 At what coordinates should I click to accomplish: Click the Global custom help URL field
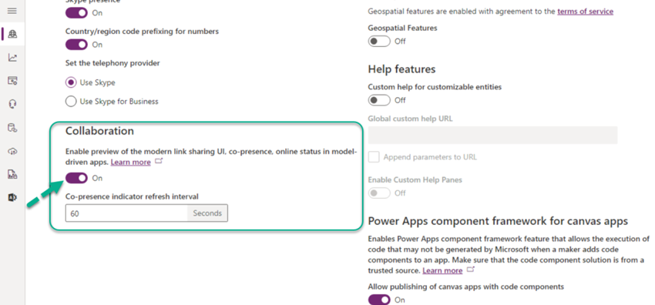click(492, 136)
